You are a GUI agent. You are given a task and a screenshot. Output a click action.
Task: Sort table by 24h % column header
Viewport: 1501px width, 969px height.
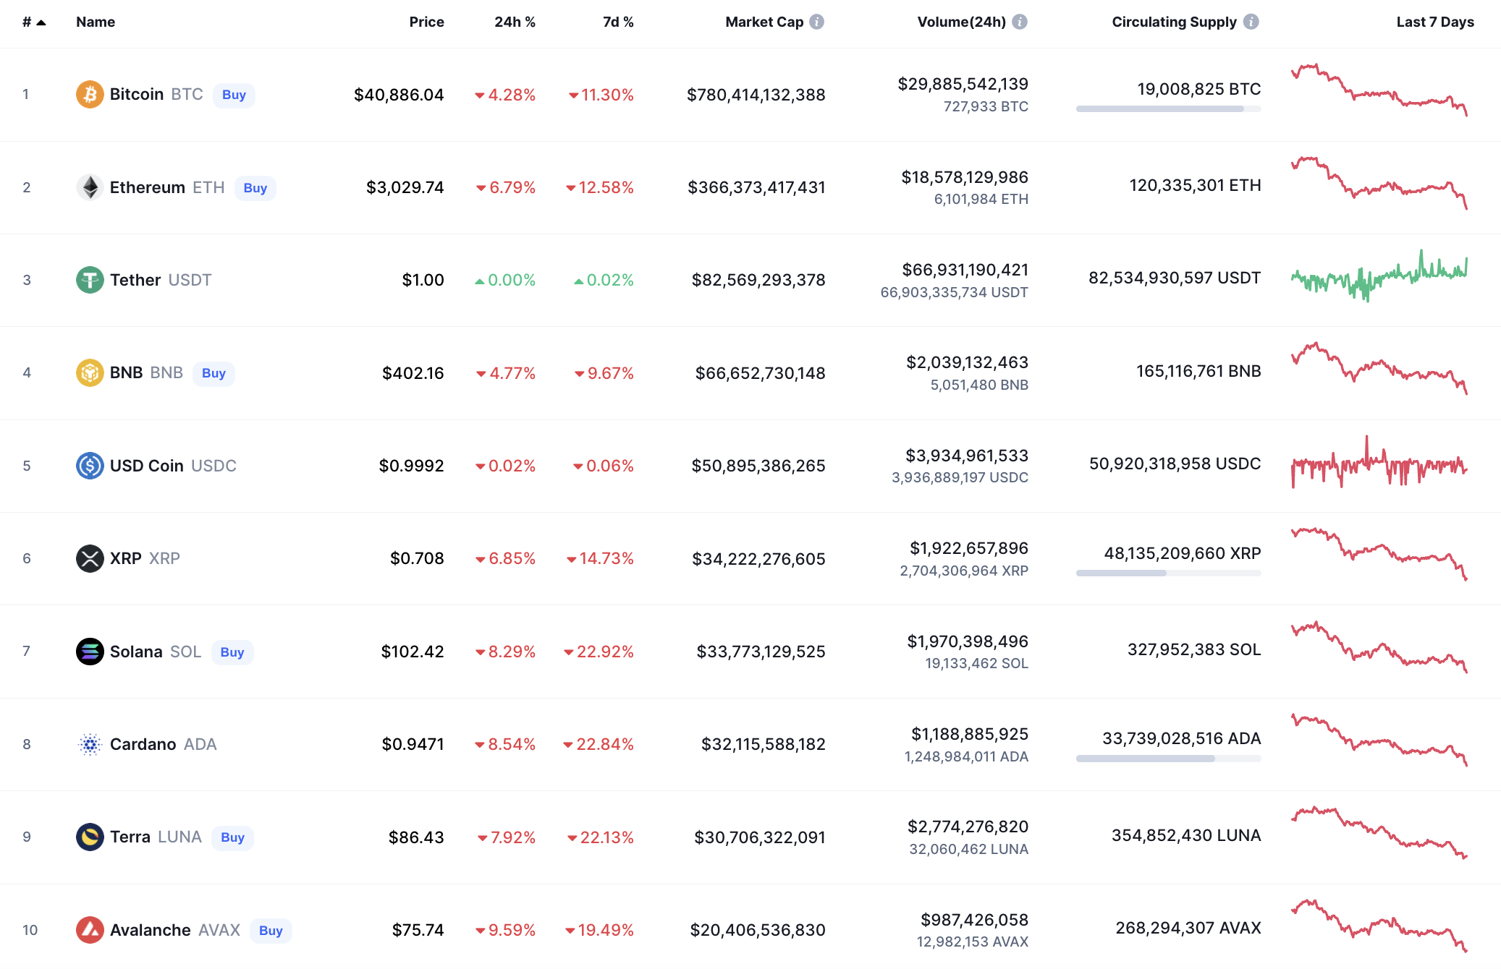point(515,22)
